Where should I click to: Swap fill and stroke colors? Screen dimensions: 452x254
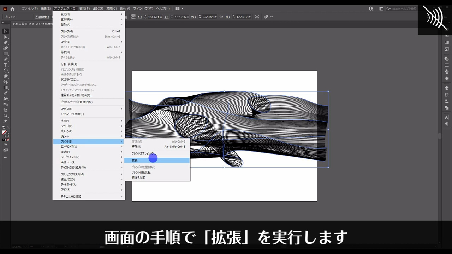[8, 127]
